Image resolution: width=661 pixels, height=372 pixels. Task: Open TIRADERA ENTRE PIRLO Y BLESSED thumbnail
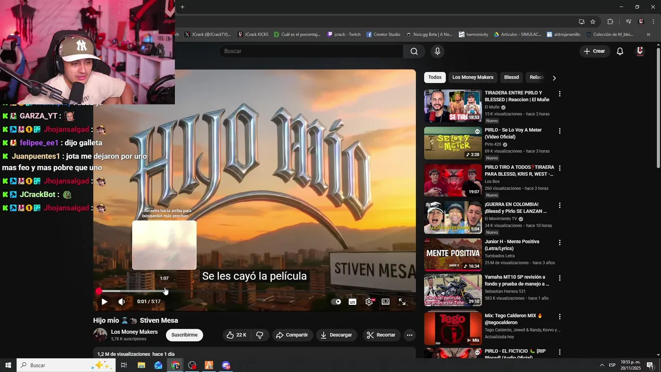(x=453, y=106)
